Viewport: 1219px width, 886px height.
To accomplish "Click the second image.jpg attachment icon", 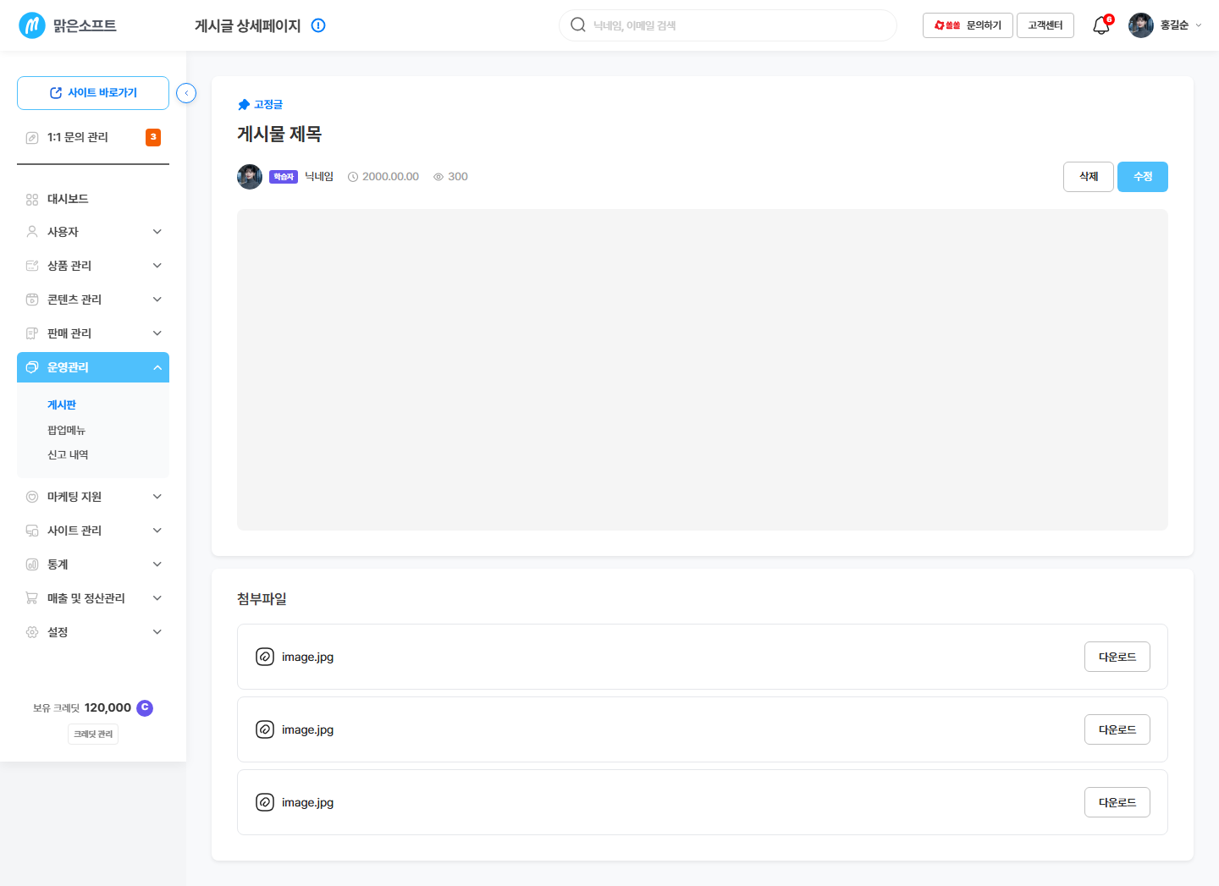I will pyautogui.click(x=265, y=729).
